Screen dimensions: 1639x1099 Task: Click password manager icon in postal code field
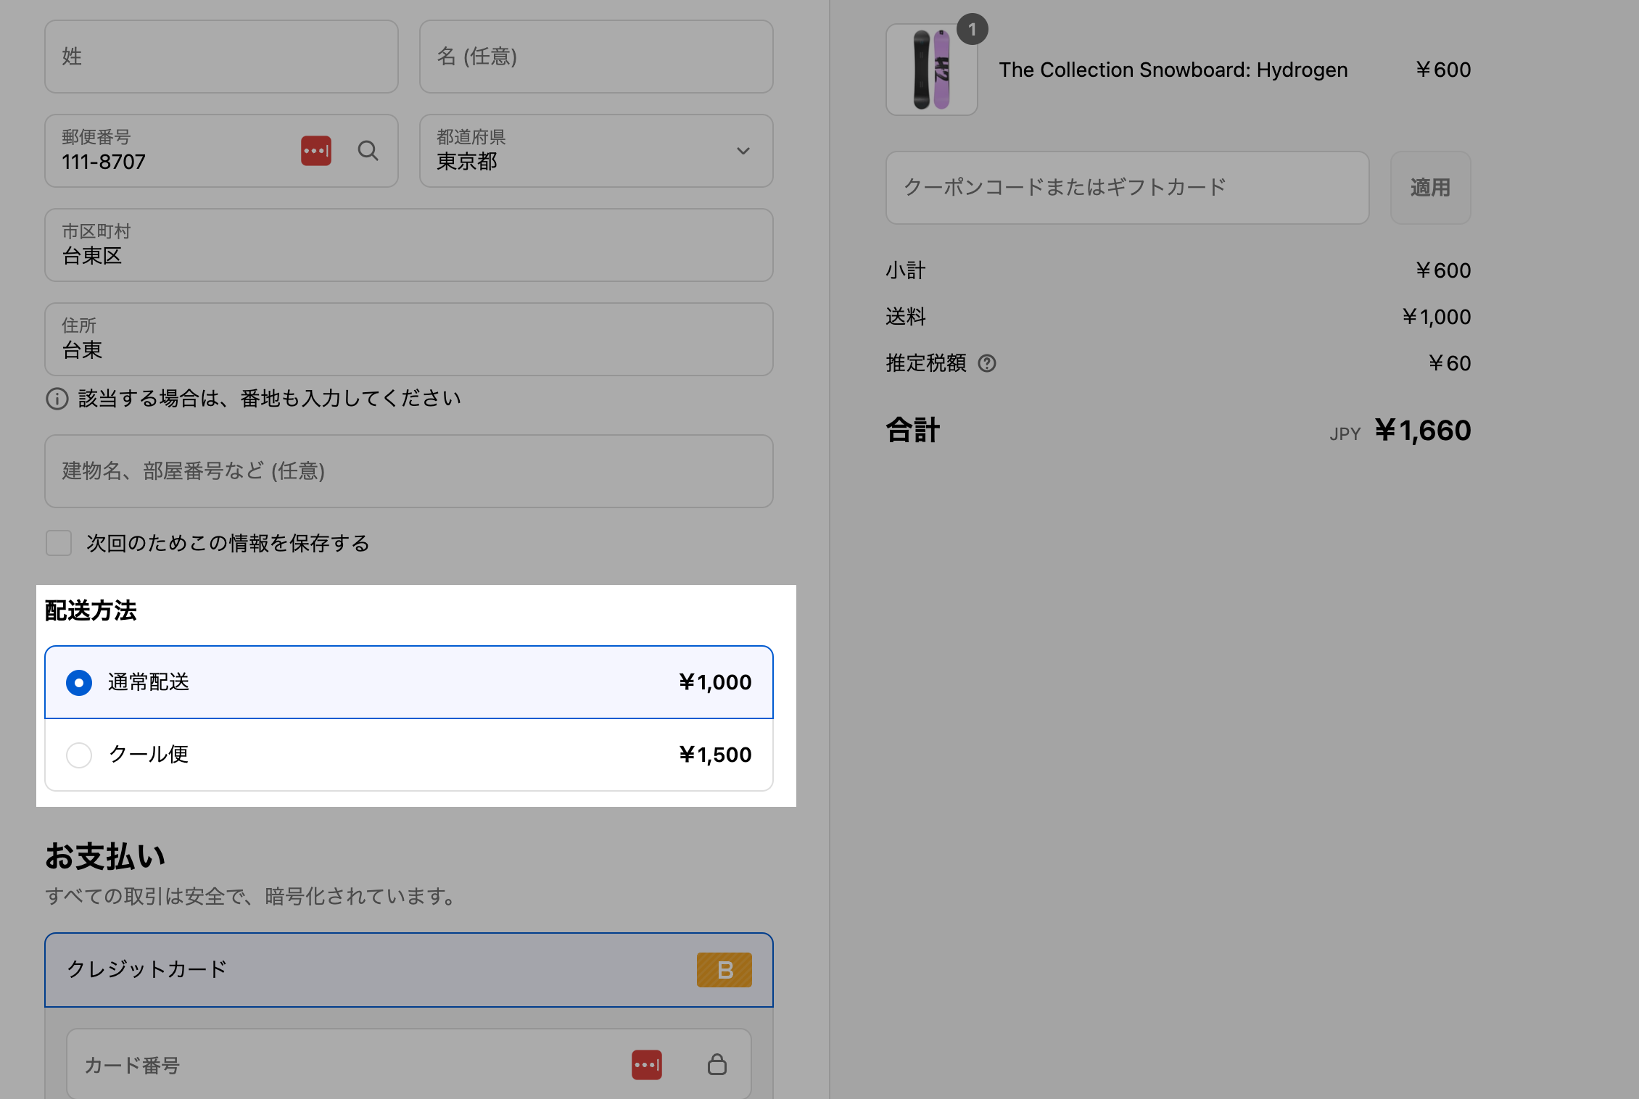point(316,151)
